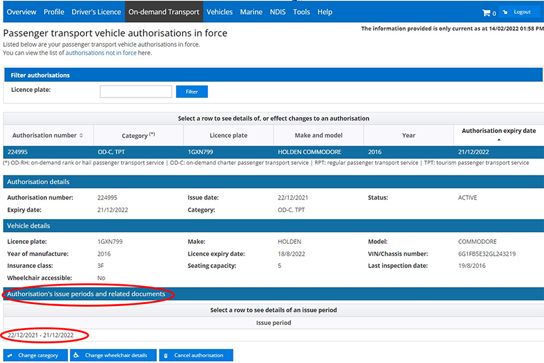
Task: Open the Tools menu
Action: (x=302, y=12)
